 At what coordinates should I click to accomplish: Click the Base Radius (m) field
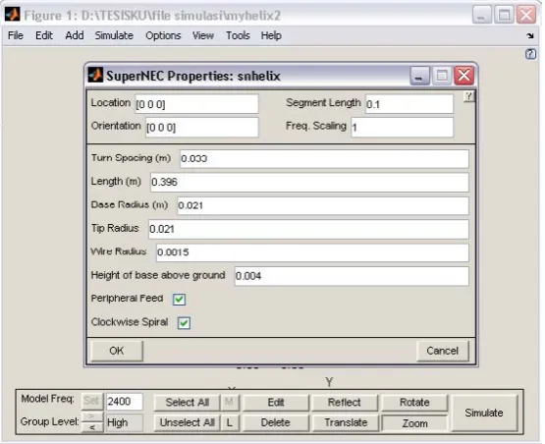point(323,205)
